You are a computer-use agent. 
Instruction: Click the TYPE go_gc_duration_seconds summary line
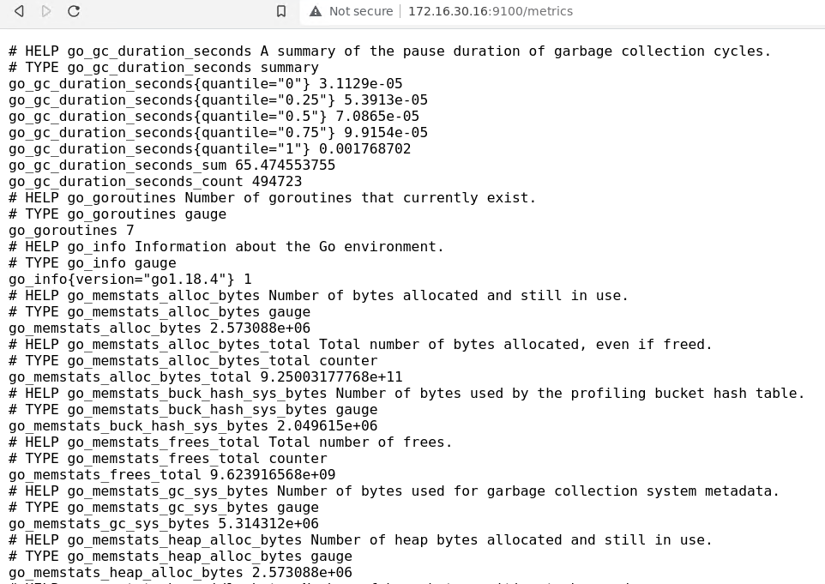coord(164,68)
